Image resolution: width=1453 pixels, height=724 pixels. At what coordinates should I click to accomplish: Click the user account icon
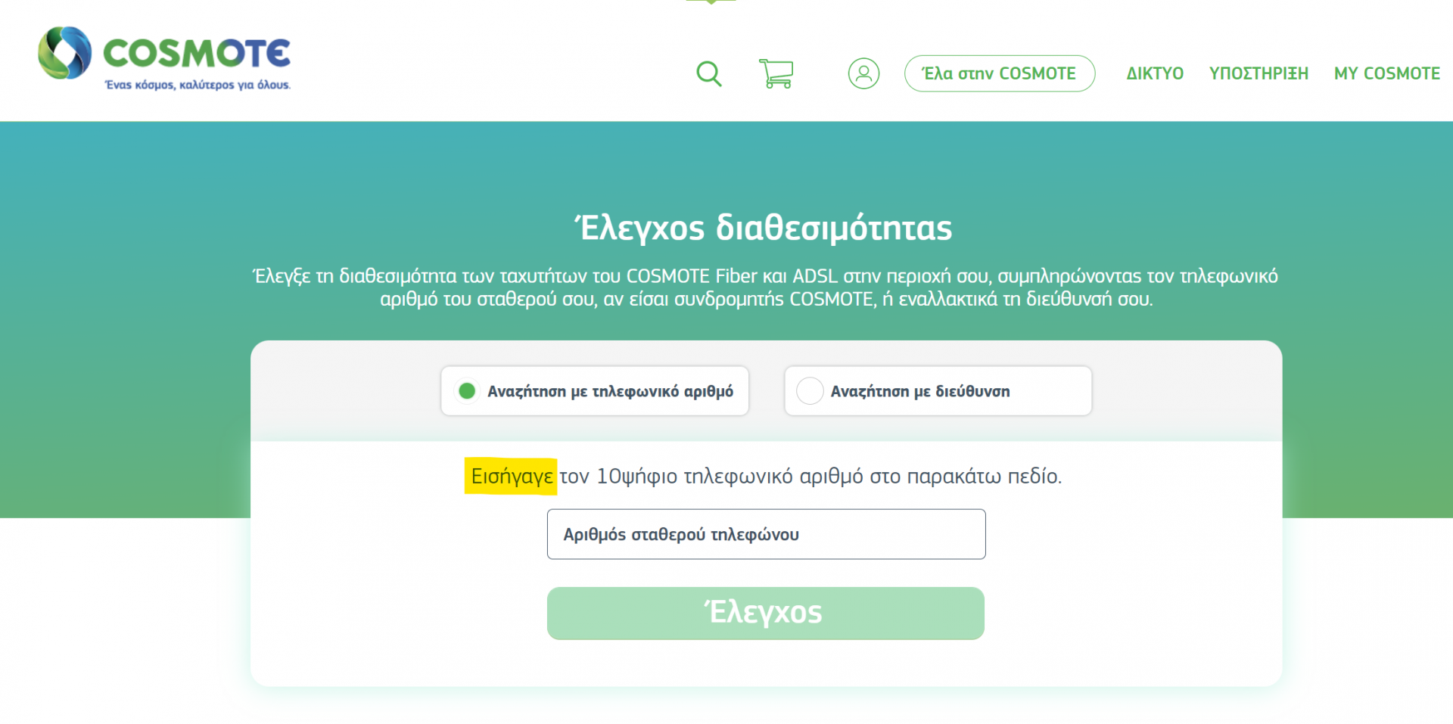click(x=863, y=73)
